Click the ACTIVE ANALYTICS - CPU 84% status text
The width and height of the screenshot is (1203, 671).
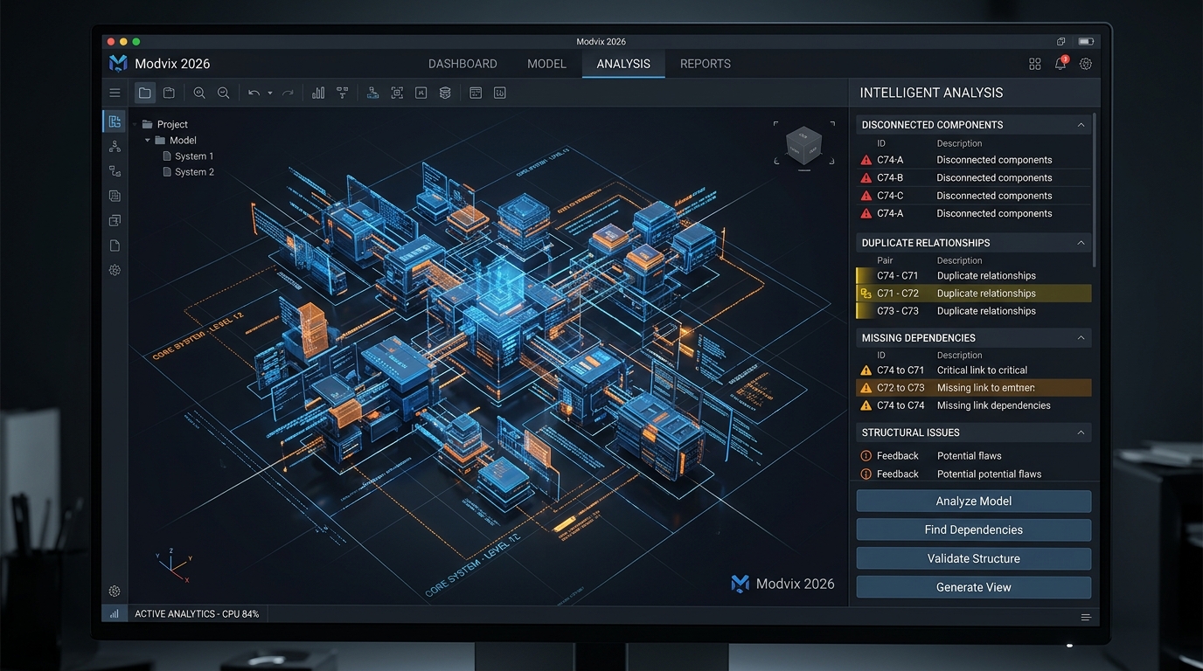pyautogui.click(x=197, y=614)
